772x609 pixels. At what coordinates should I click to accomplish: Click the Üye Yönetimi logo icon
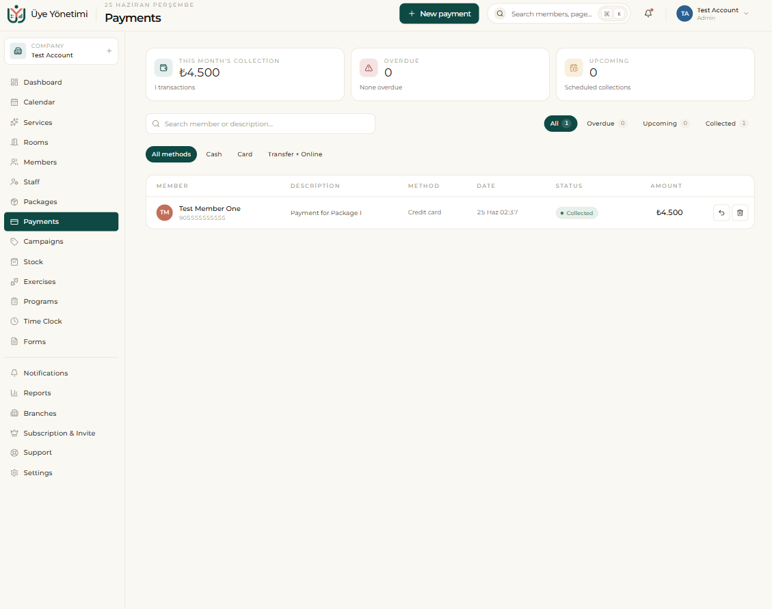16,14
